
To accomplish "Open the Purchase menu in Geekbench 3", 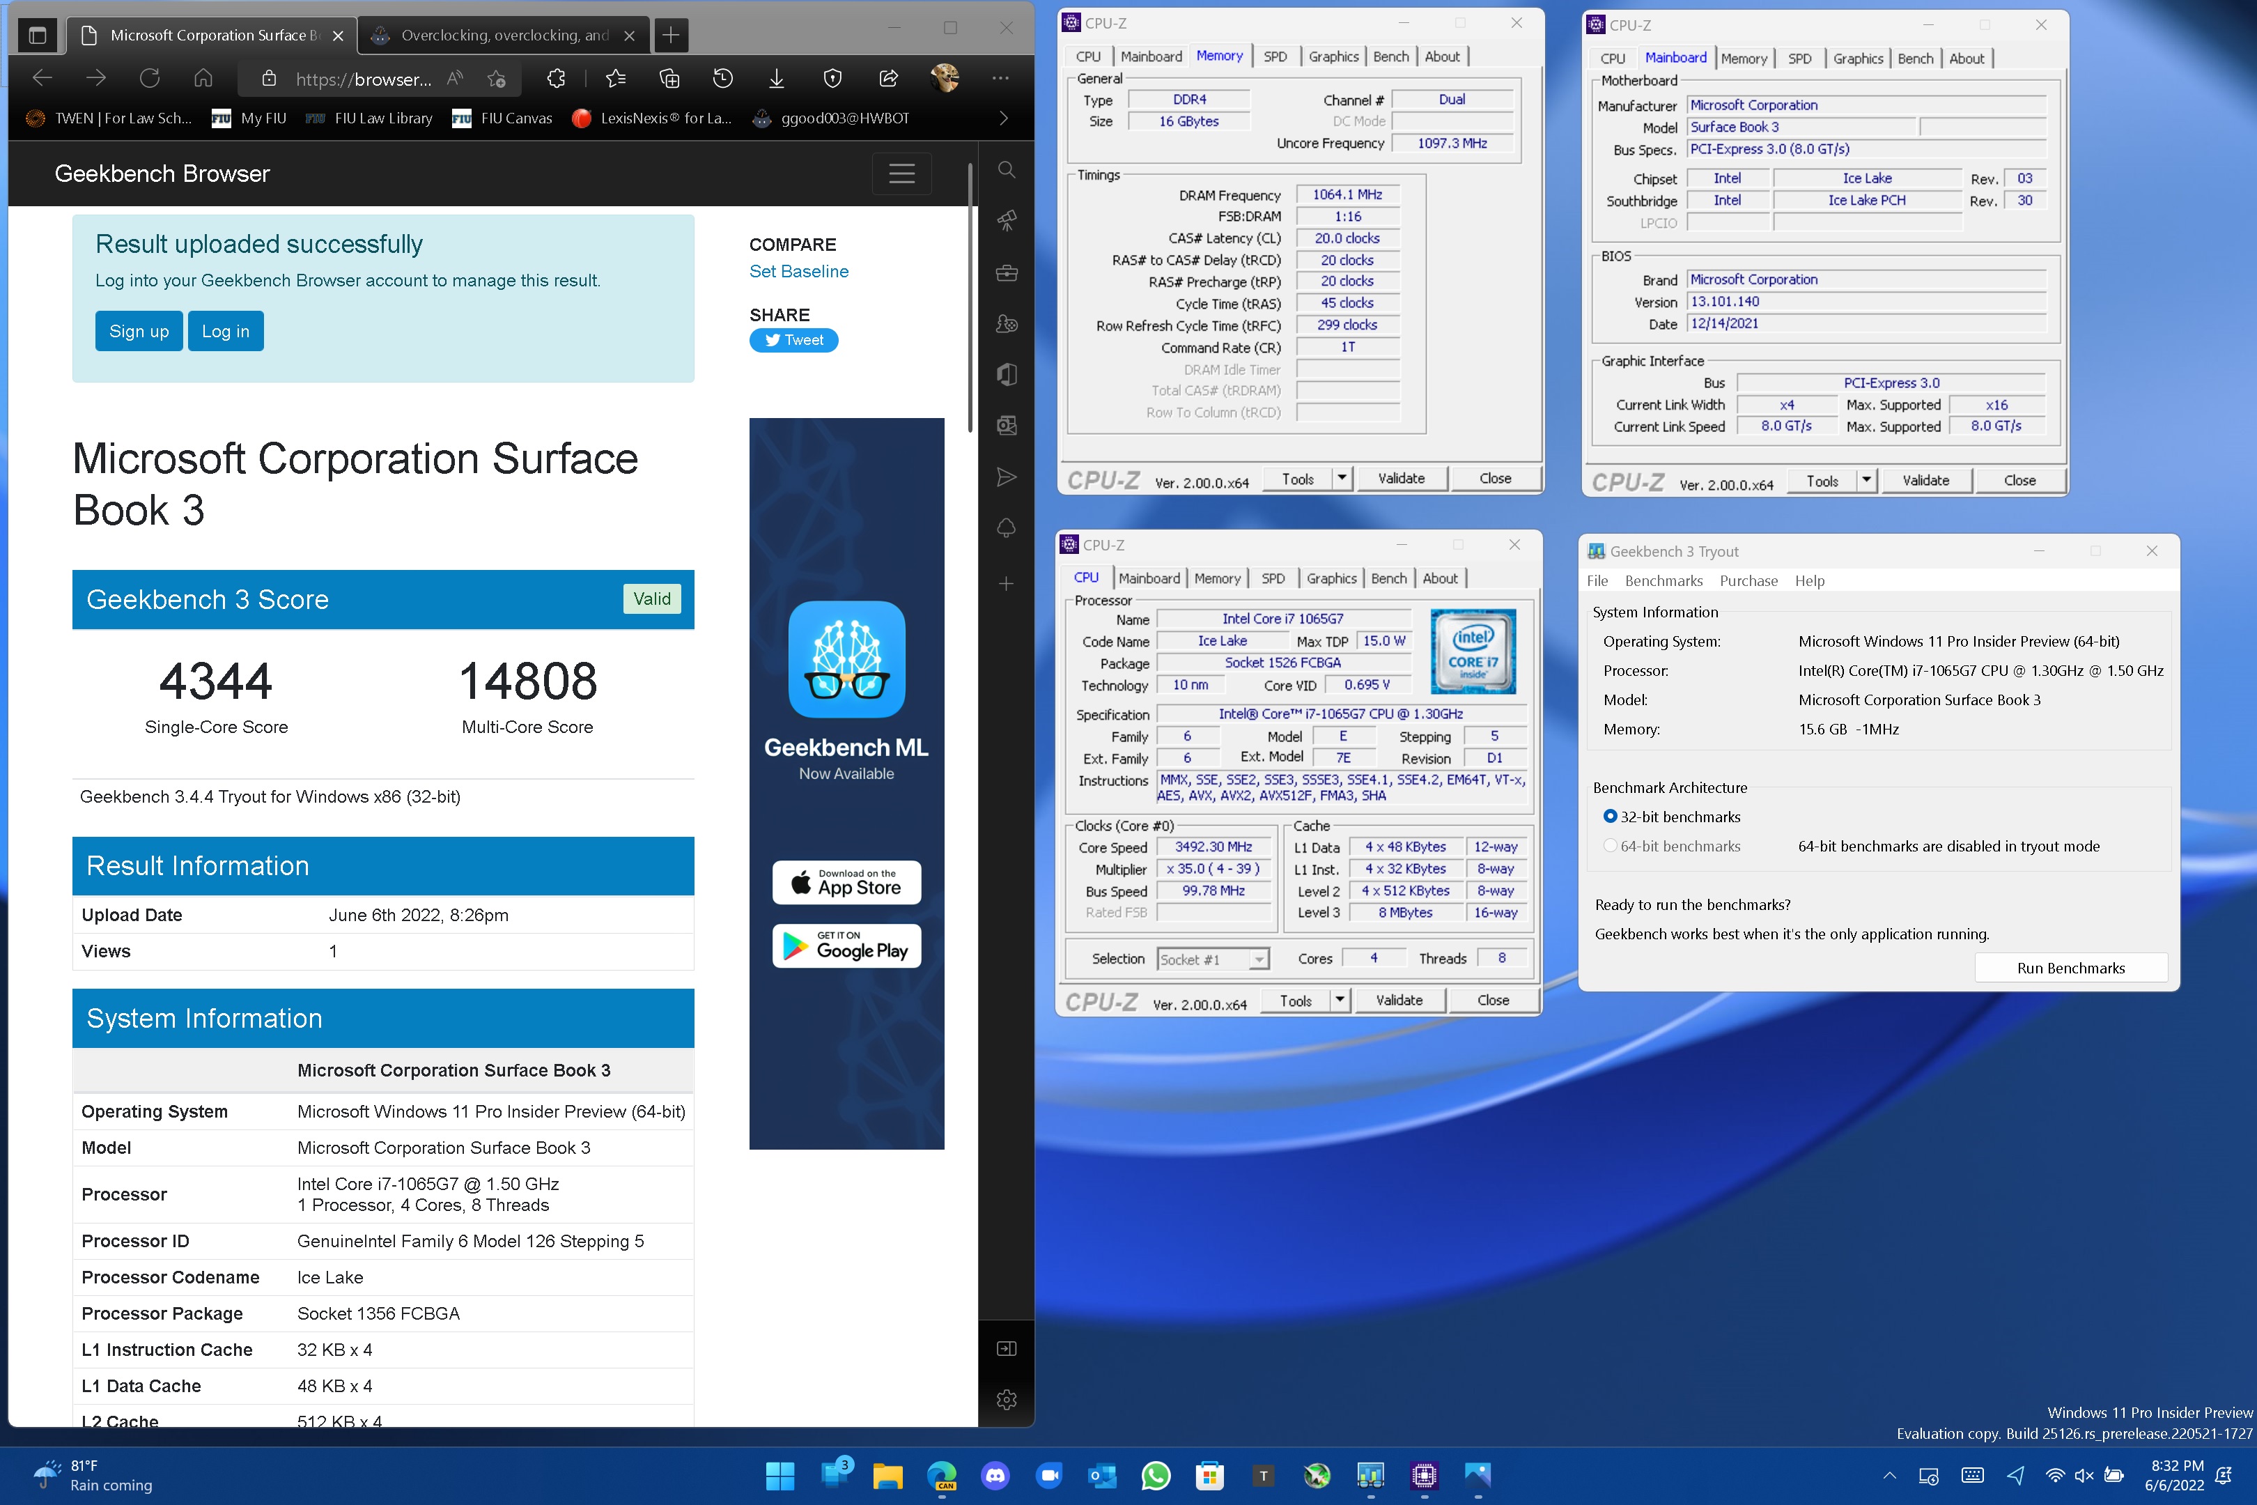I will [1748, 580].
